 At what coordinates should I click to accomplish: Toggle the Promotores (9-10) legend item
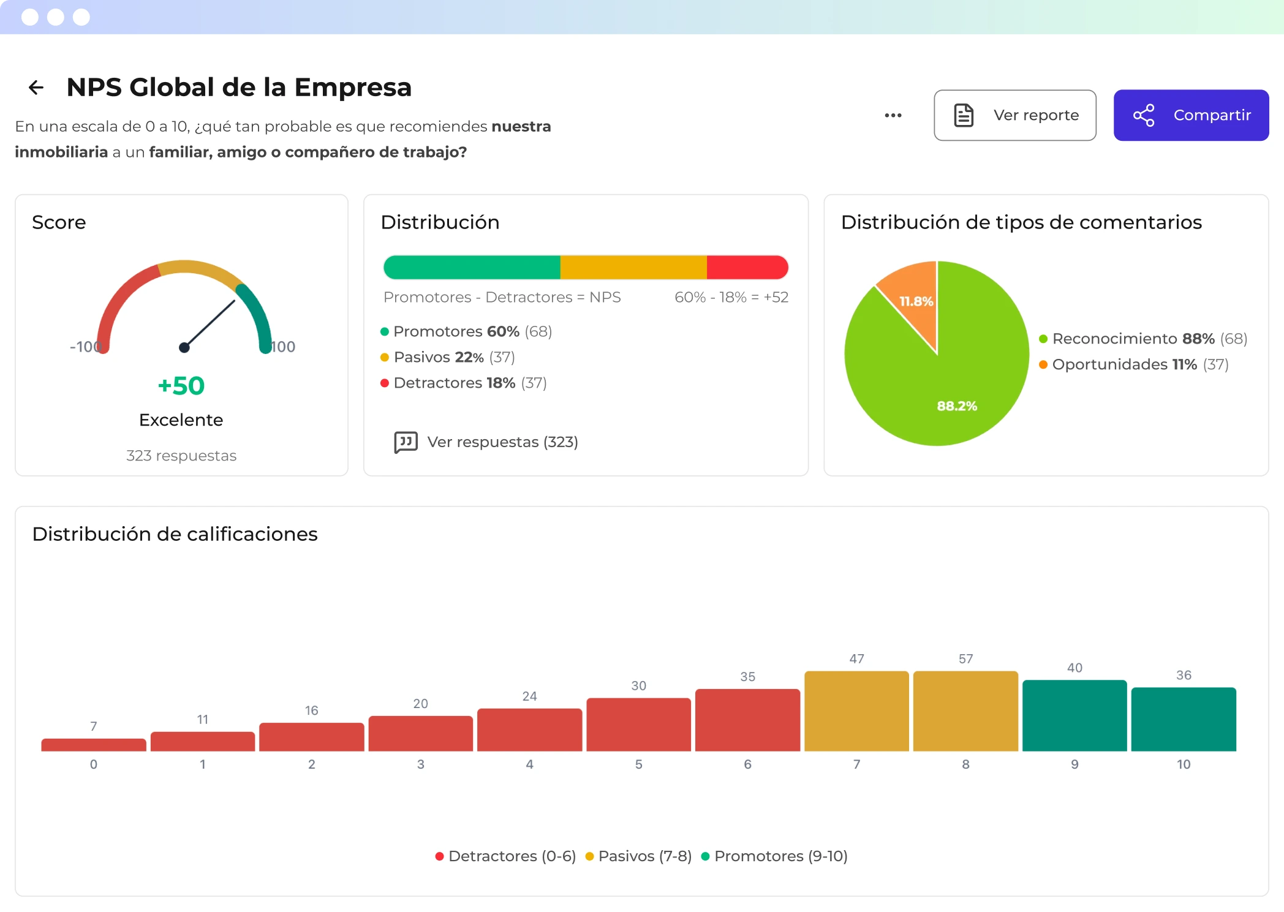point(776,856)
